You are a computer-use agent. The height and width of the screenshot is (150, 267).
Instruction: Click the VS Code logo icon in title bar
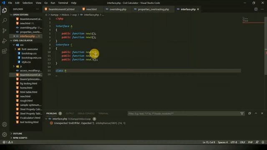tap(3, 3)
